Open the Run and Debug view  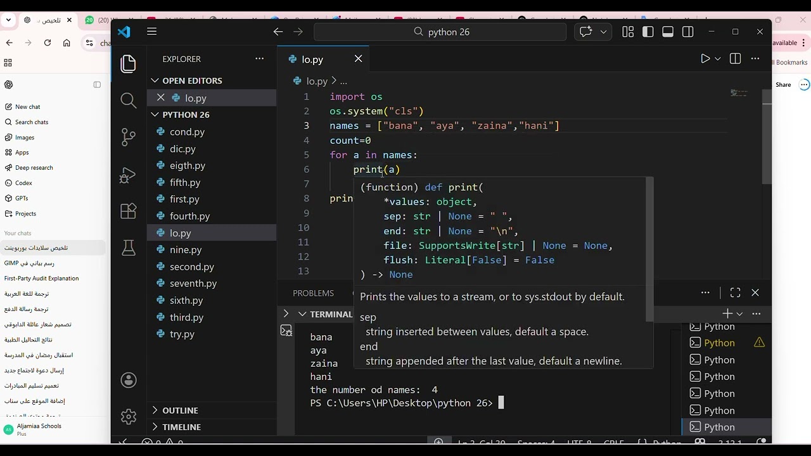pos(129,174)
